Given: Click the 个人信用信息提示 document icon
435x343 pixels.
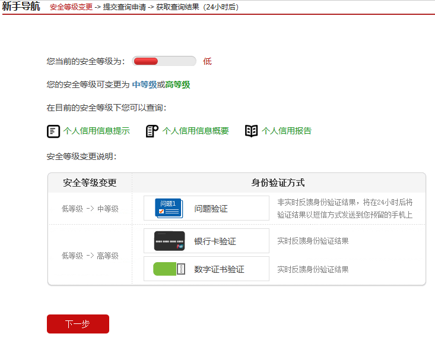Looking at the screenshot, I should pyautogui.click(x=53, y=131).
